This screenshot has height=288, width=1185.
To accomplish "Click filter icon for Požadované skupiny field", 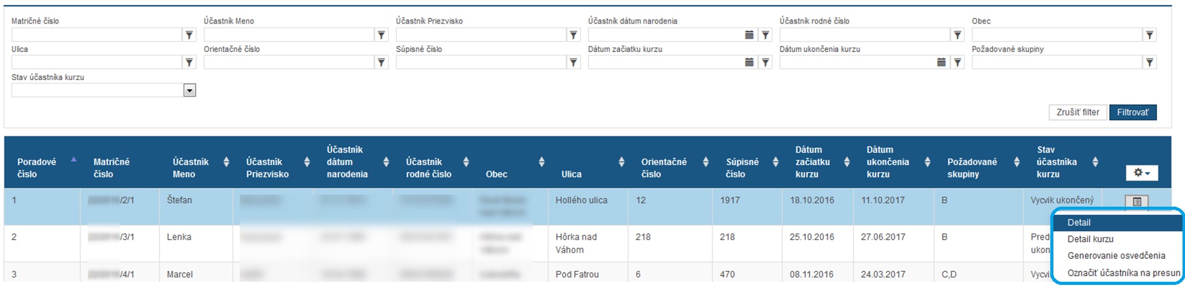I will (x=1150, y=62).
